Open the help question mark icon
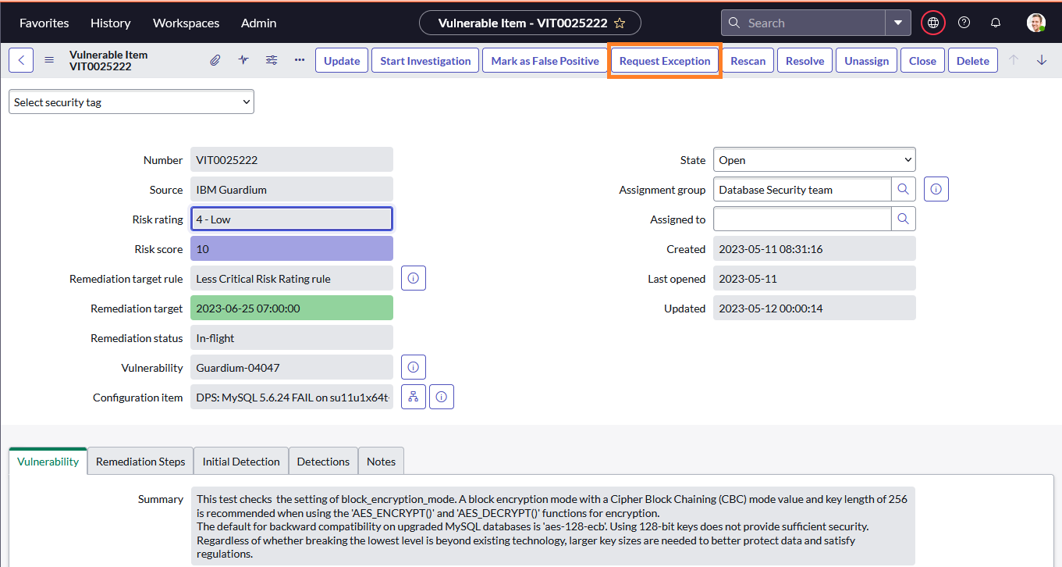 (x=964, y=23)
